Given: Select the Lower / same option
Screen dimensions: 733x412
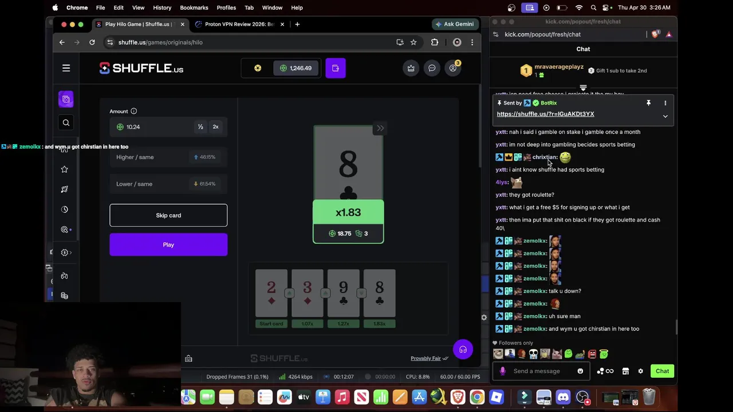Looking at the screenshot, I should tap(168, 184).
